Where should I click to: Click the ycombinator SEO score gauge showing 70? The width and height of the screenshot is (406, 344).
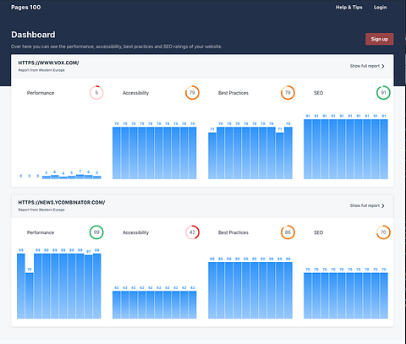point(383,232)
